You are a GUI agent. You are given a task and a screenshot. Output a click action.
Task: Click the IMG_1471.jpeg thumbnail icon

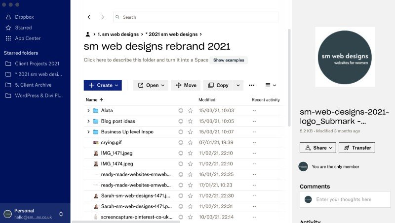[x=96, y=153]
